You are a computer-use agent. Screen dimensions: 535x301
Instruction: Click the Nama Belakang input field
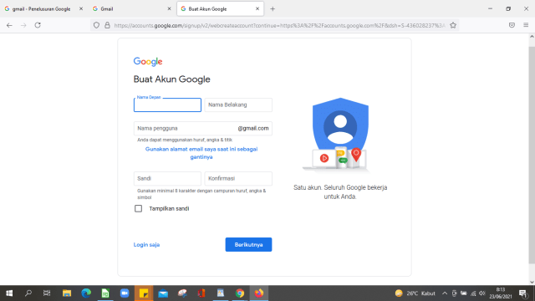pyautogui.click(x=238, y=105)
